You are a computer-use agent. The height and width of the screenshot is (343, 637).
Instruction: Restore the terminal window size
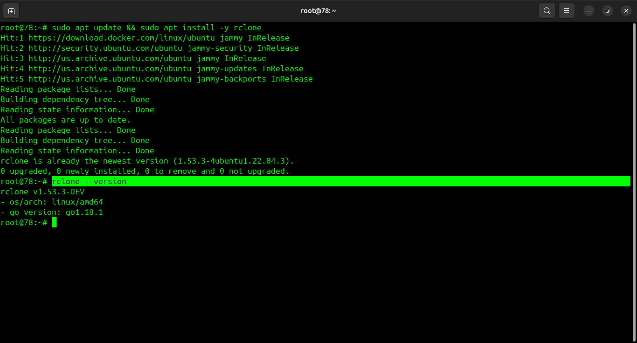click(x=607, y=11)
